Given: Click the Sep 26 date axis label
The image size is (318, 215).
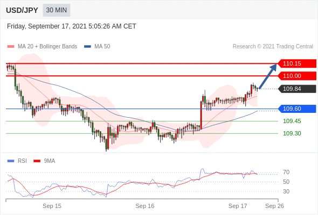Looking at the screenshot, I should [274, 206].
